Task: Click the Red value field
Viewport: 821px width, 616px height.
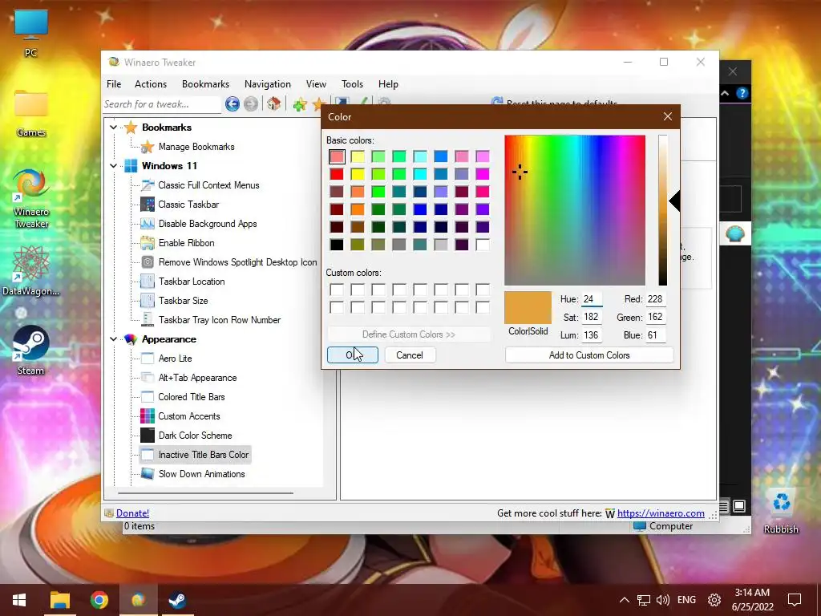Action: pos(656,299)
